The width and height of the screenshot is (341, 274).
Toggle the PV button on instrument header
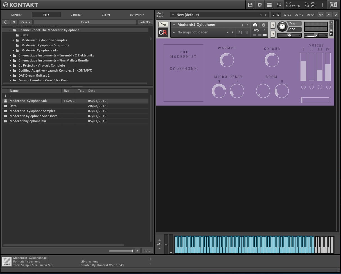(x=331, y=34)
